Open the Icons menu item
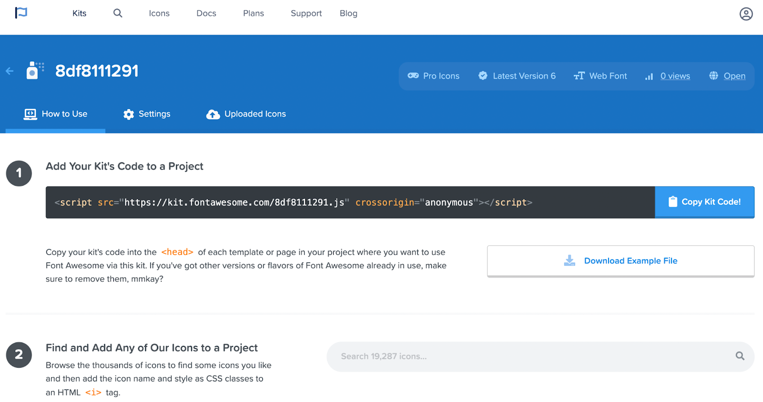The width and height of the screenshot is (763, 402). 159,13
